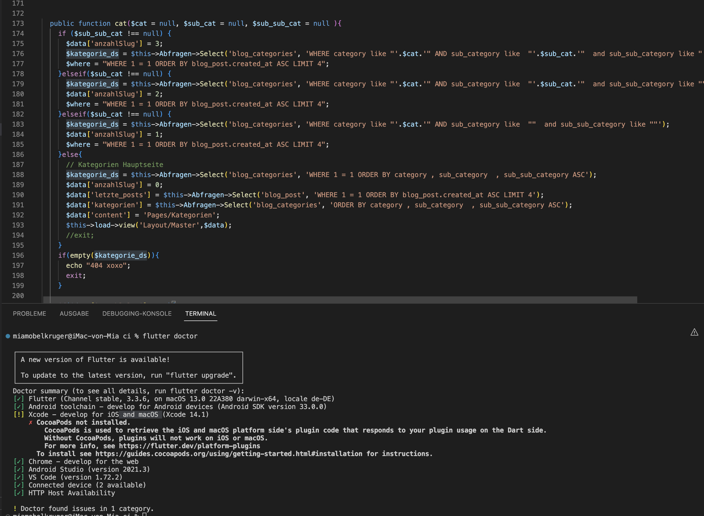Click the red X before CocoaPods message

pyautogui.click(x=31, y=423)
